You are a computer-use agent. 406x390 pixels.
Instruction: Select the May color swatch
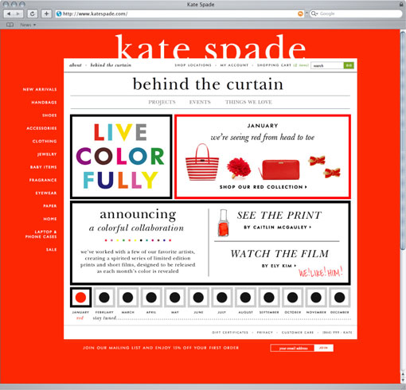coord(175,298)
